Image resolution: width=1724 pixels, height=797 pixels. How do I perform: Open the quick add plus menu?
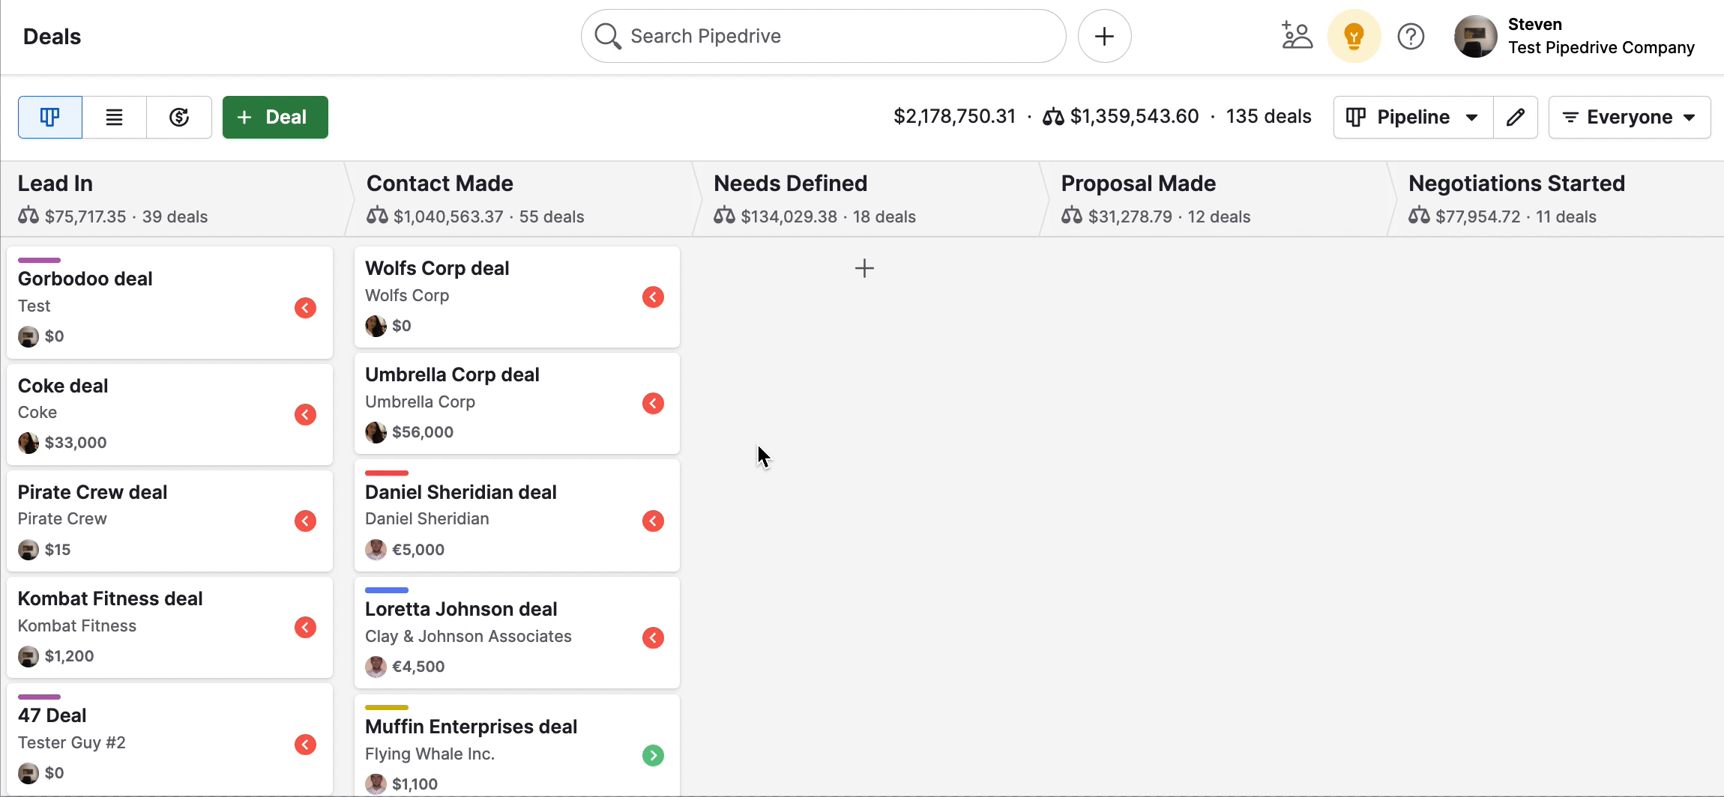pos(1103,35)
